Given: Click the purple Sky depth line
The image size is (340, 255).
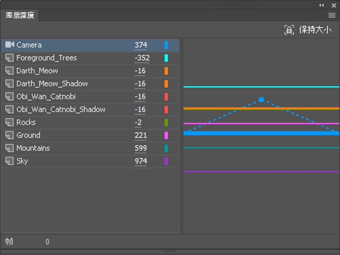Looking at the screenshot, I should point(261,171).
